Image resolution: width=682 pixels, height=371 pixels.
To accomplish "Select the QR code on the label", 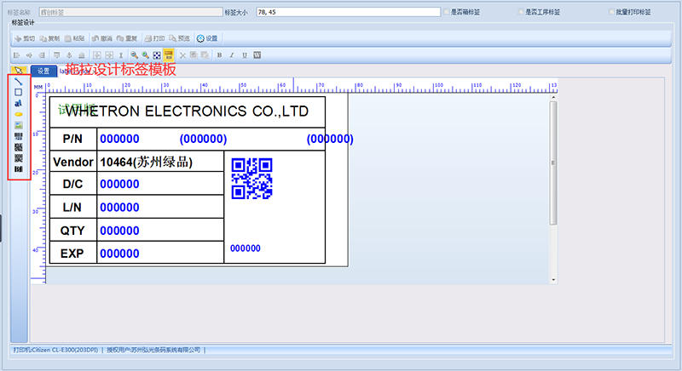I will pyautogui.click(x=251, y=179).
